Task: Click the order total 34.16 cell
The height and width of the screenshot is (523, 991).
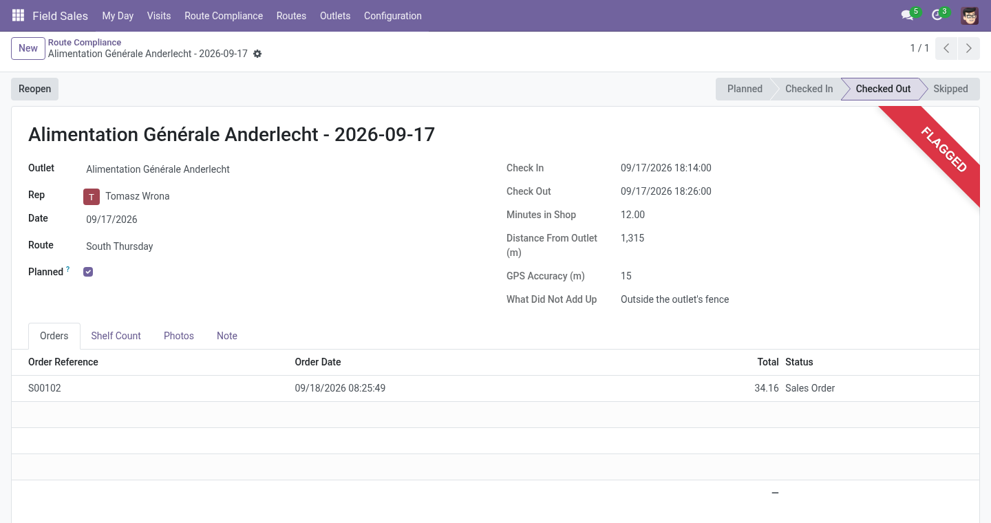Action: (767, 388)
